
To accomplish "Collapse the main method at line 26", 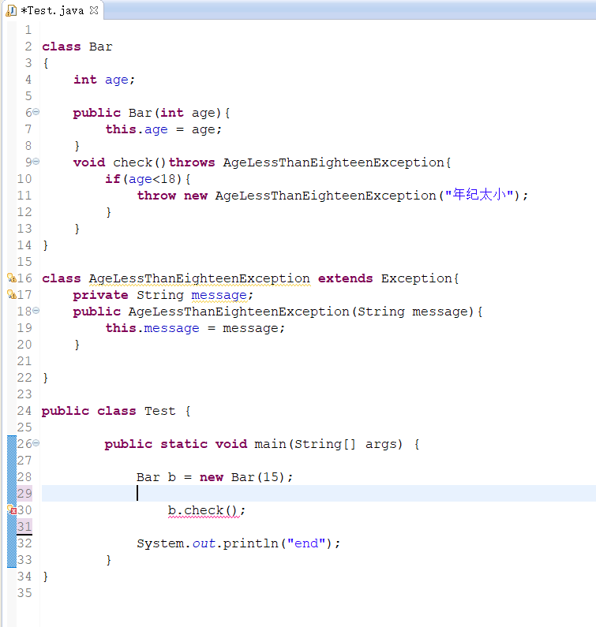I will pos(36,443).
